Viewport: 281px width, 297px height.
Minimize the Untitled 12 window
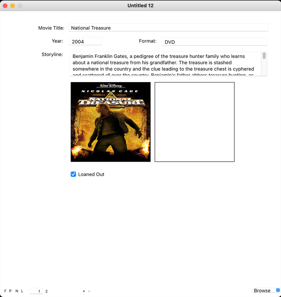12,6
